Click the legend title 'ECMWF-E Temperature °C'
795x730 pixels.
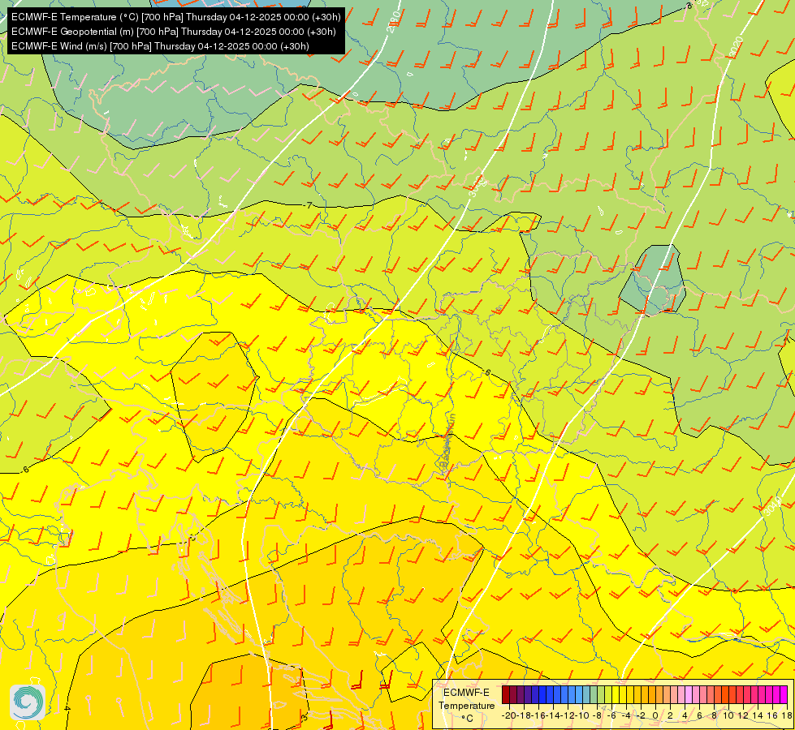466,705
